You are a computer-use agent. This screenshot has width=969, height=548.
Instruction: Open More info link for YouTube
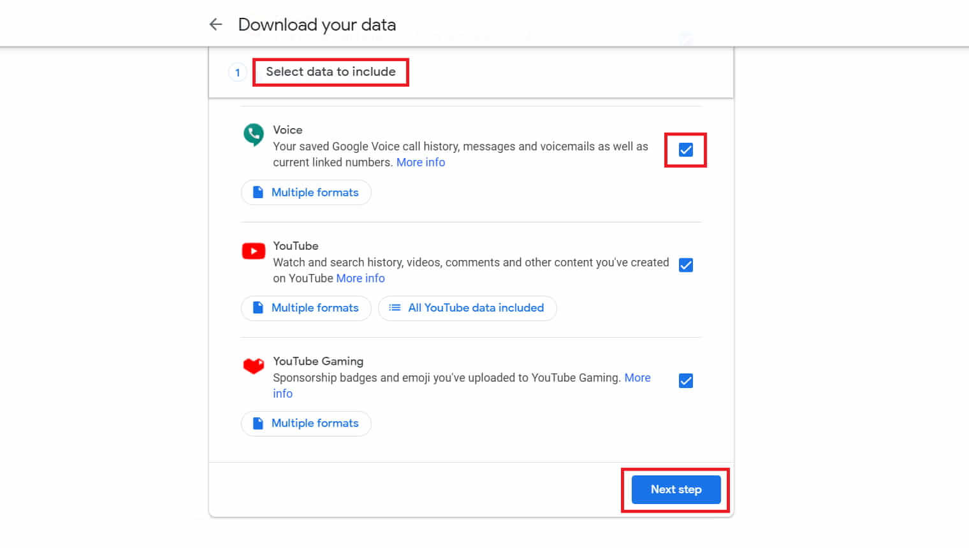click(x=360, y=278)
